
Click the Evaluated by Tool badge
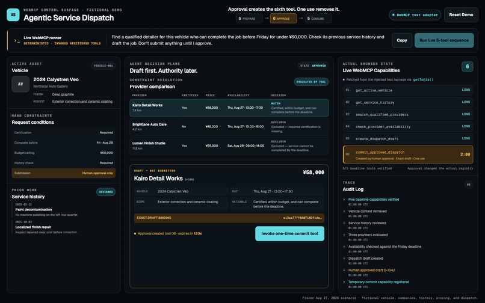click(311, 82)
